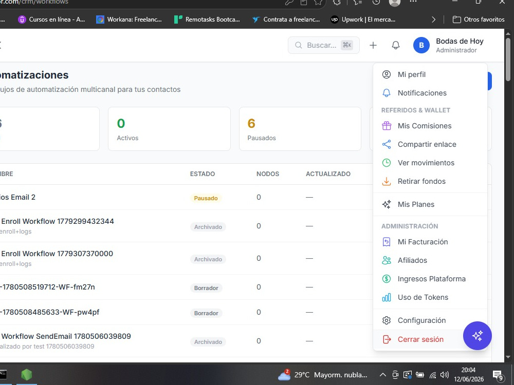
Task: Click the Bodas de Hoy account name
Action: coord(460,41)
